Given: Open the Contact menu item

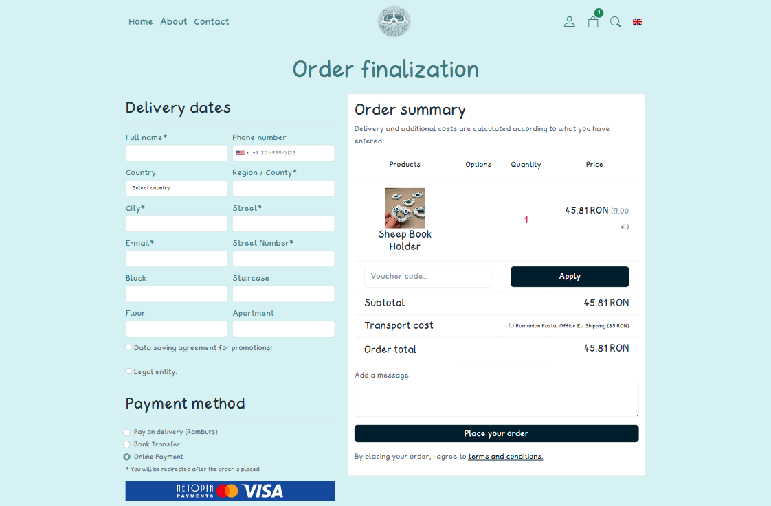Looking at the screenshot, I should coord(211,22).
